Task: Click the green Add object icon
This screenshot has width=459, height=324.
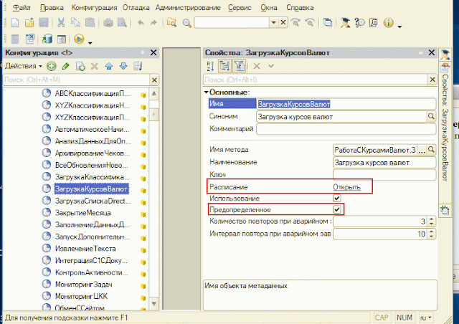Action: (52, 66)
